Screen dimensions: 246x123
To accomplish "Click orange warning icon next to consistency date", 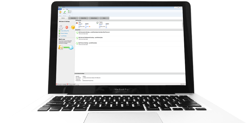I will (x=90, y=26).
